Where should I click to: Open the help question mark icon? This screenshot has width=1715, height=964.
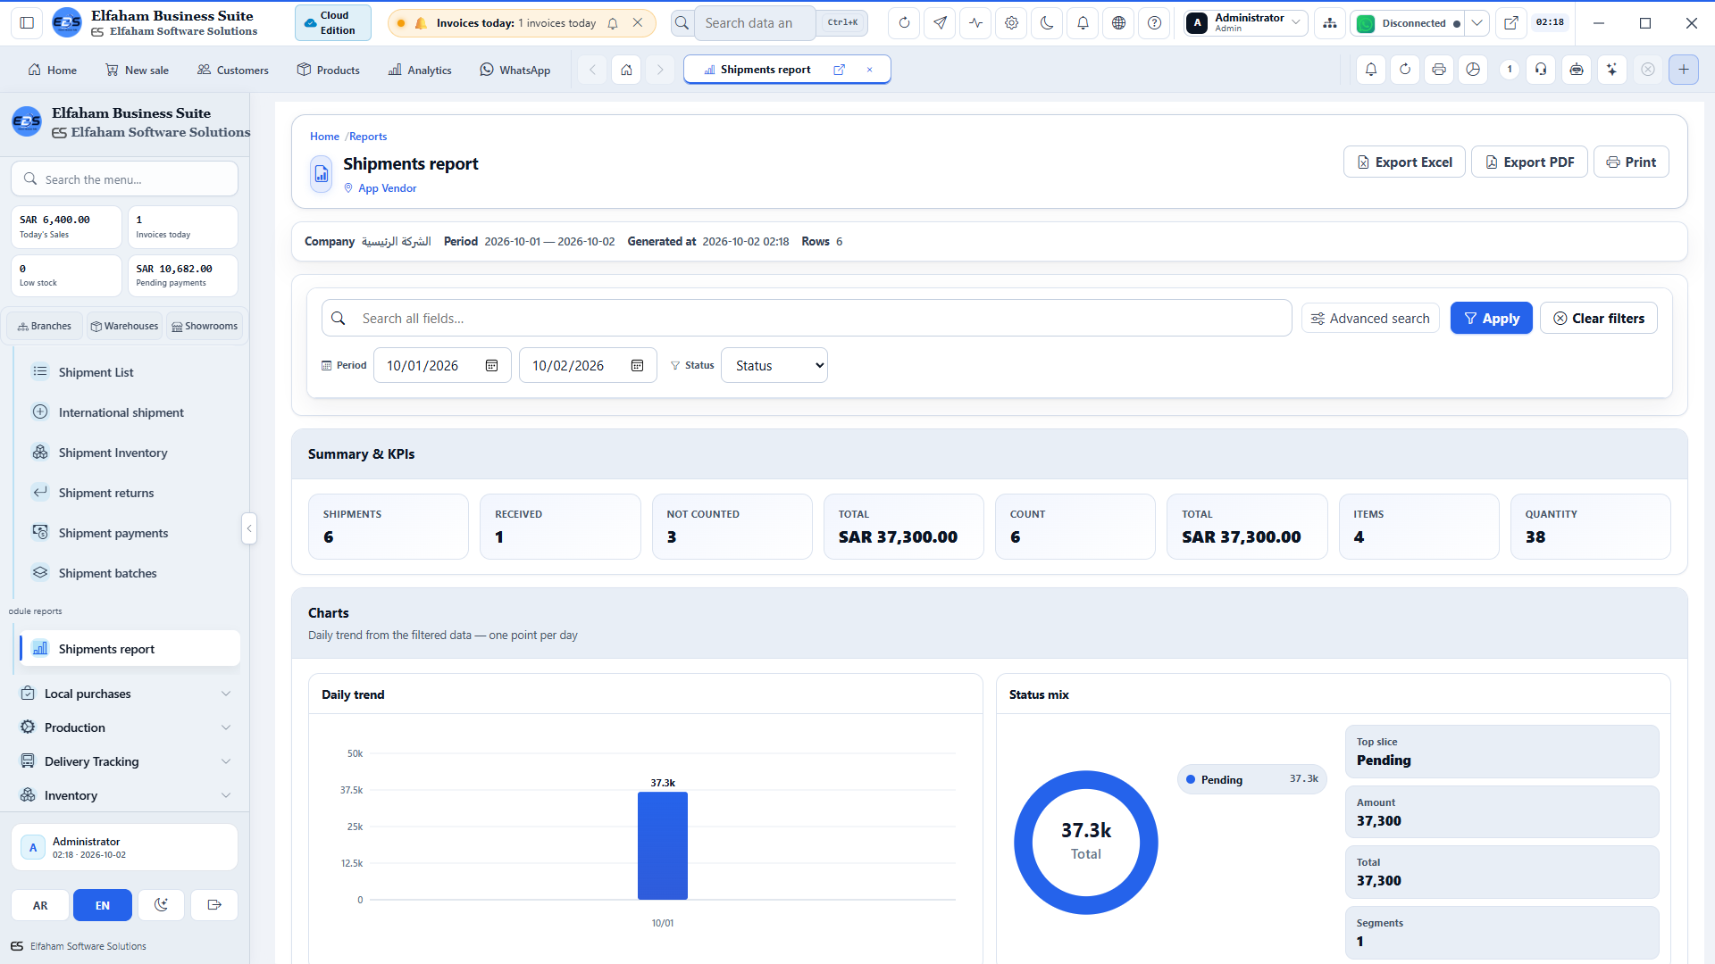pyautogui.click(x=1154, y=23)
